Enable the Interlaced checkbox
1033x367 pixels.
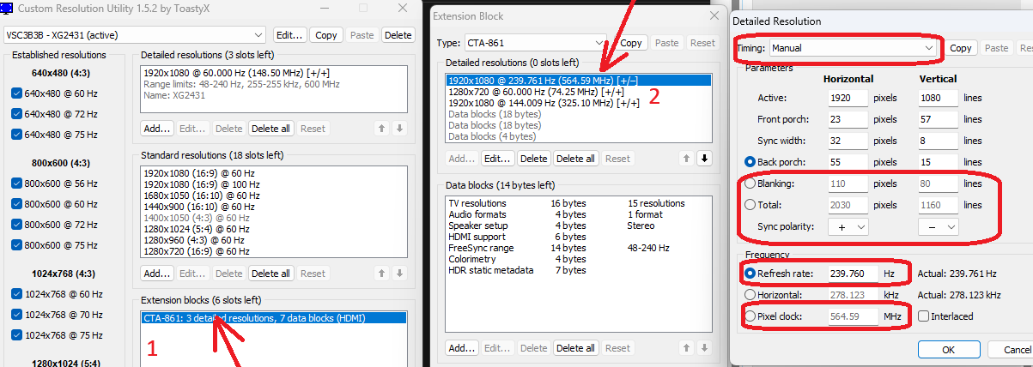[924, 316]
